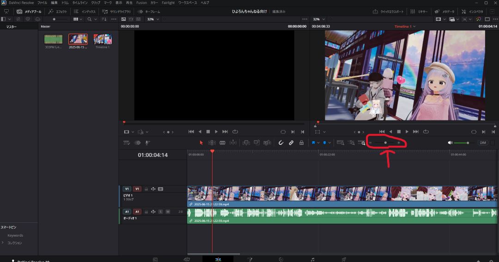Mute audio track A1 with M button

click(x=168, y=212)
